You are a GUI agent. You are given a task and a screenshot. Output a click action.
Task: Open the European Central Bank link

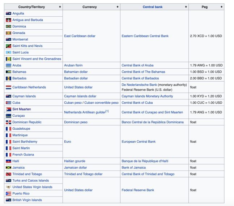click(x=139, y=142)
